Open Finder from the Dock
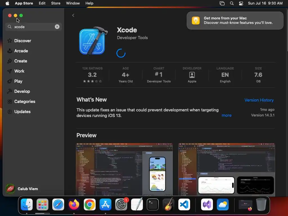Image resolution: width=288 pixels, height=216 pixels. [27, 204]
